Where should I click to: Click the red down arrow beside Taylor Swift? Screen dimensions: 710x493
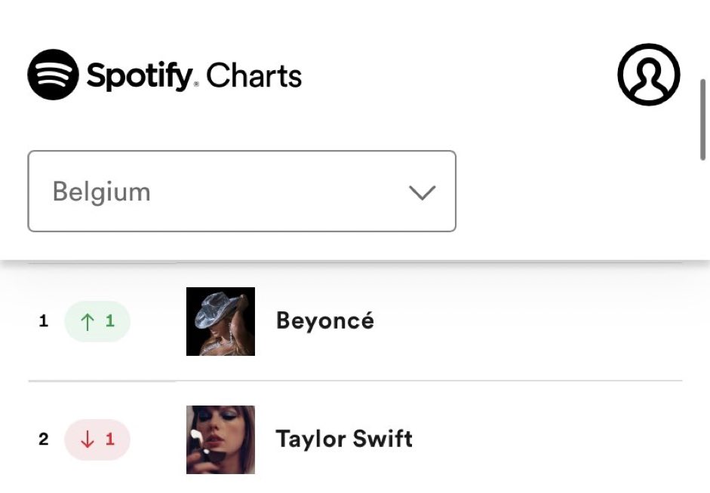(87, 439)
